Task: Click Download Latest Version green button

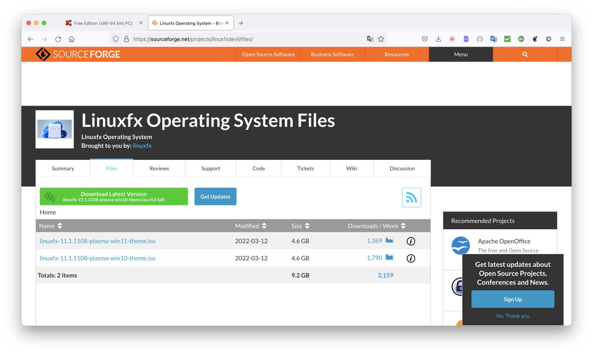Action: click(114, 196)
